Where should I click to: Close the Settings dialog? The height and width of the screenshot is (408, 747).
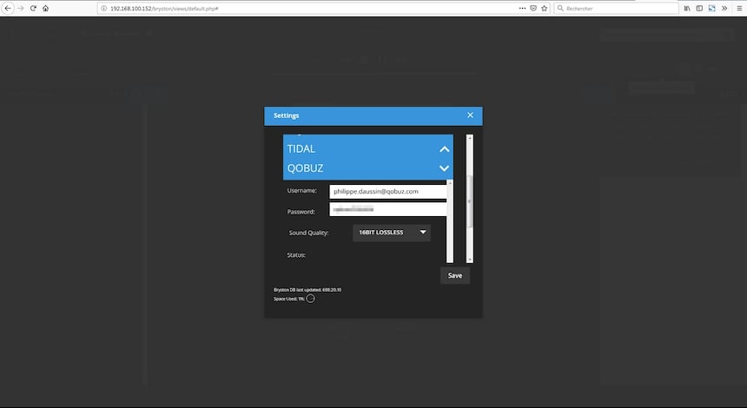tap(470, 115)
